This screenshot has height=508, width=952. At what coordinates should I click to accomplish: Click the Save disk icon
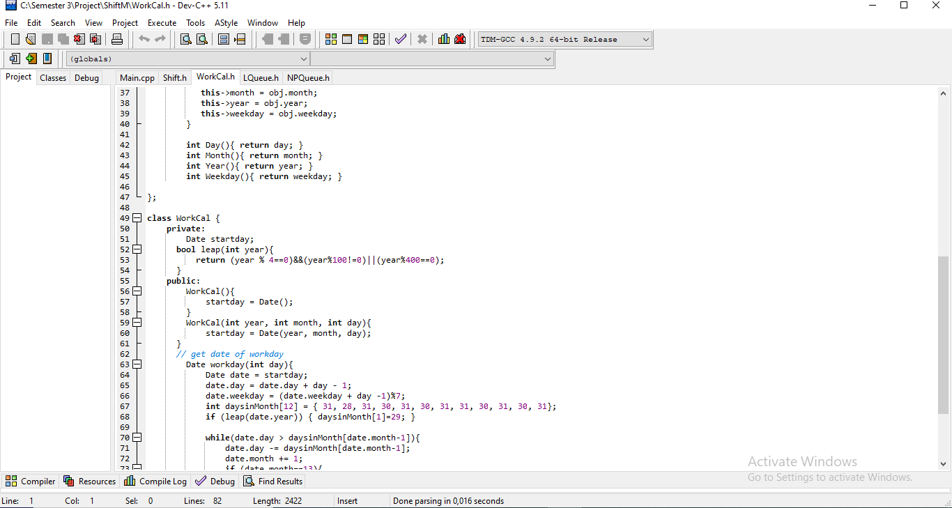click(47, 39)
